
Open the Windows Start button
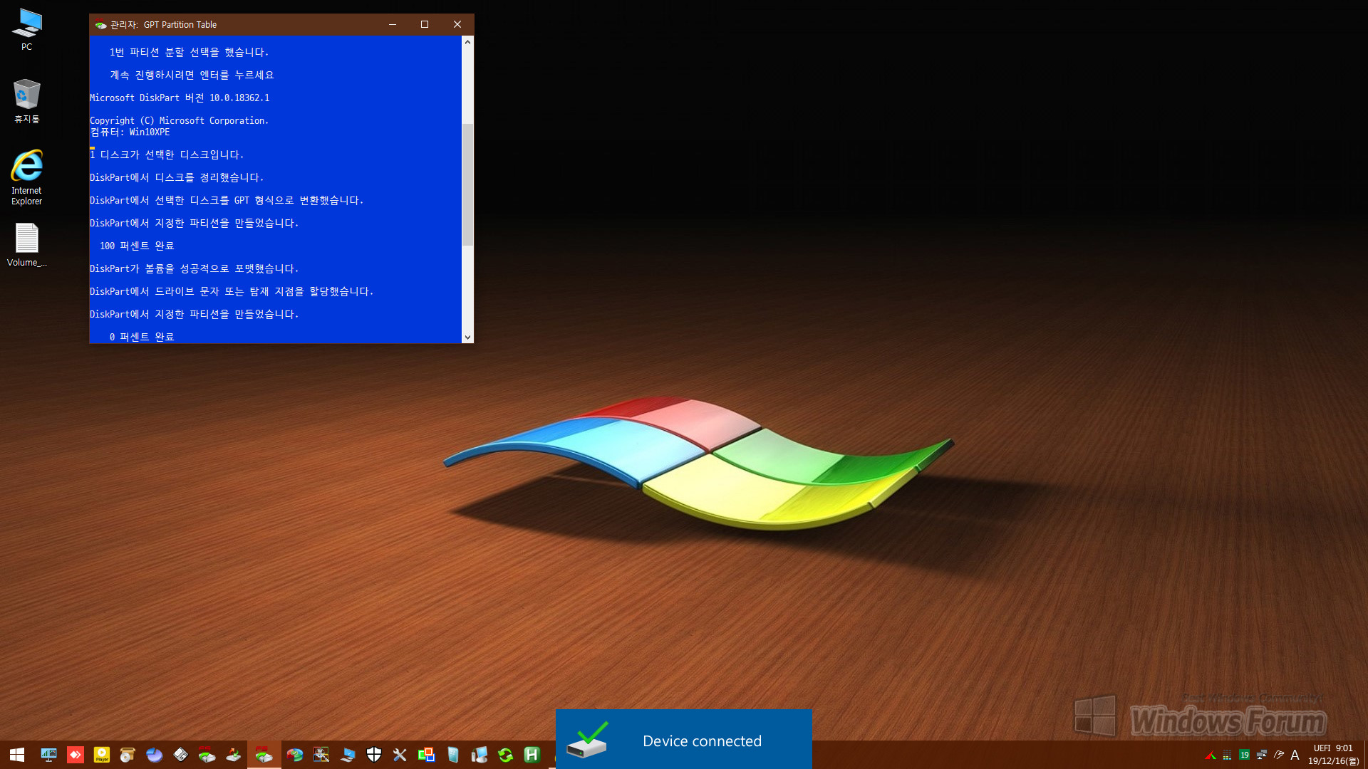[x=17, y=755]
